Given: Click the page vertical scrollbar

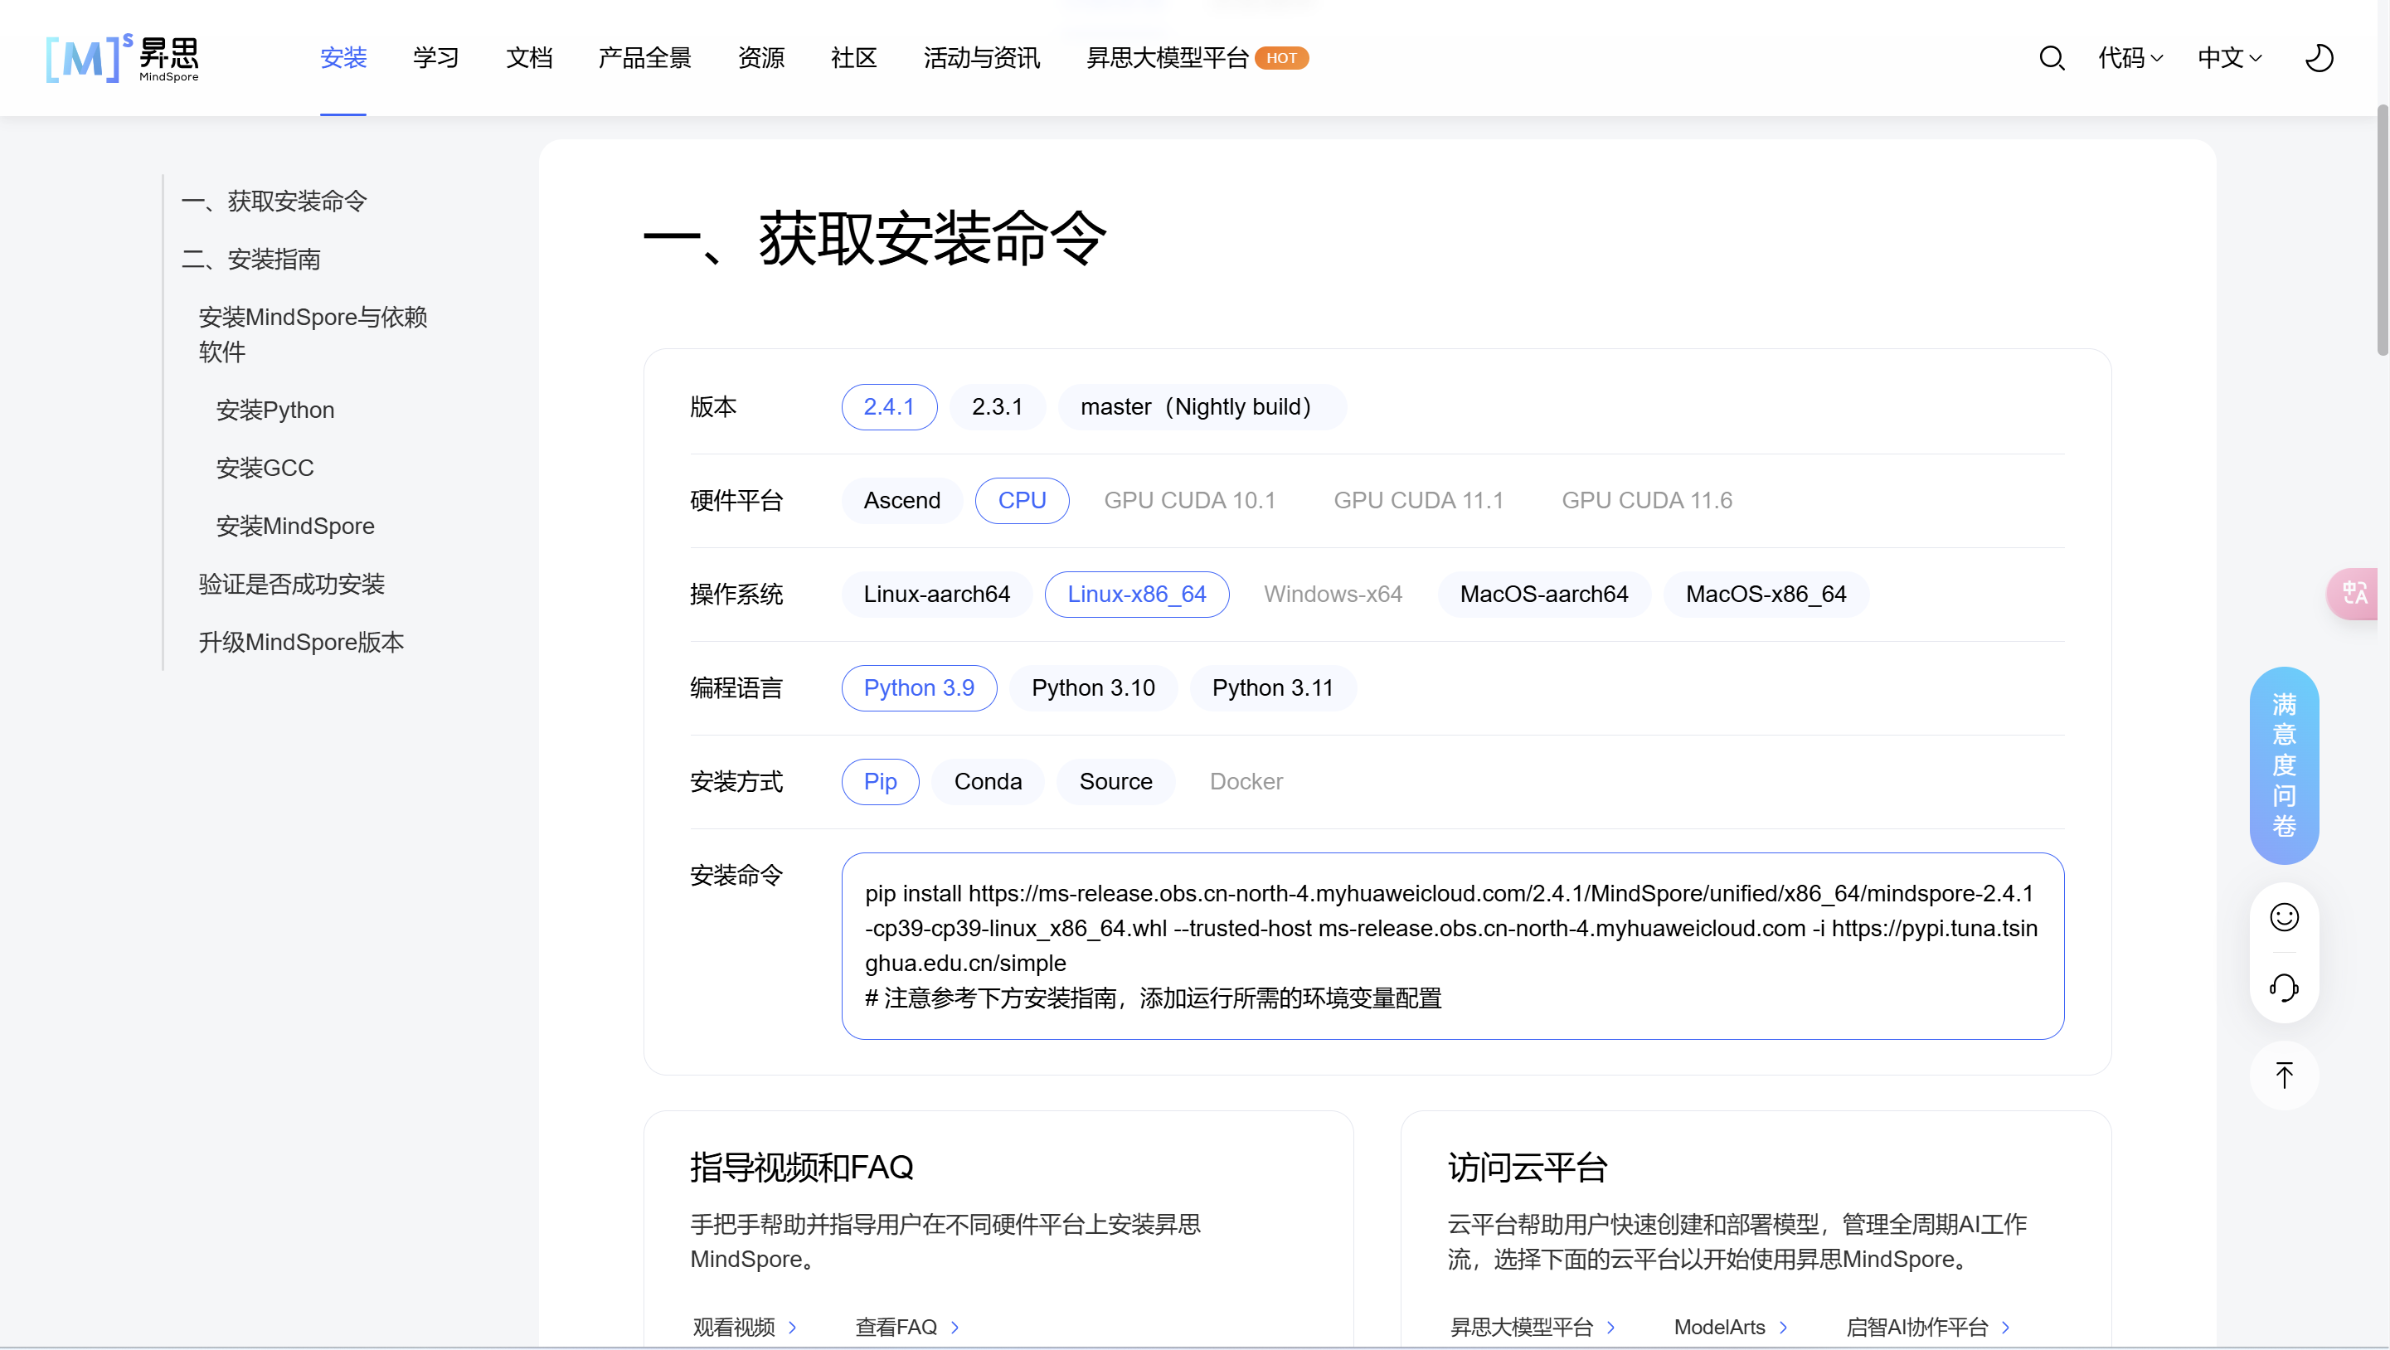Looking at the screenshot, I should point(2382,230).
